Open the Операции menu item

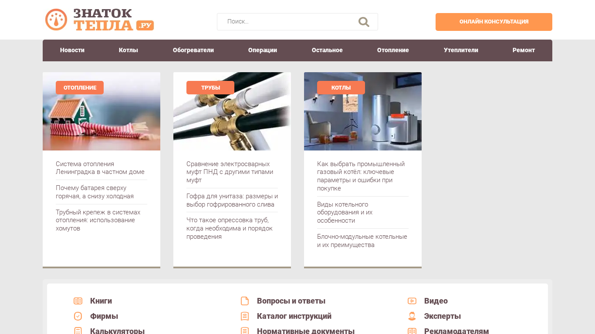[x=263, y=50]
